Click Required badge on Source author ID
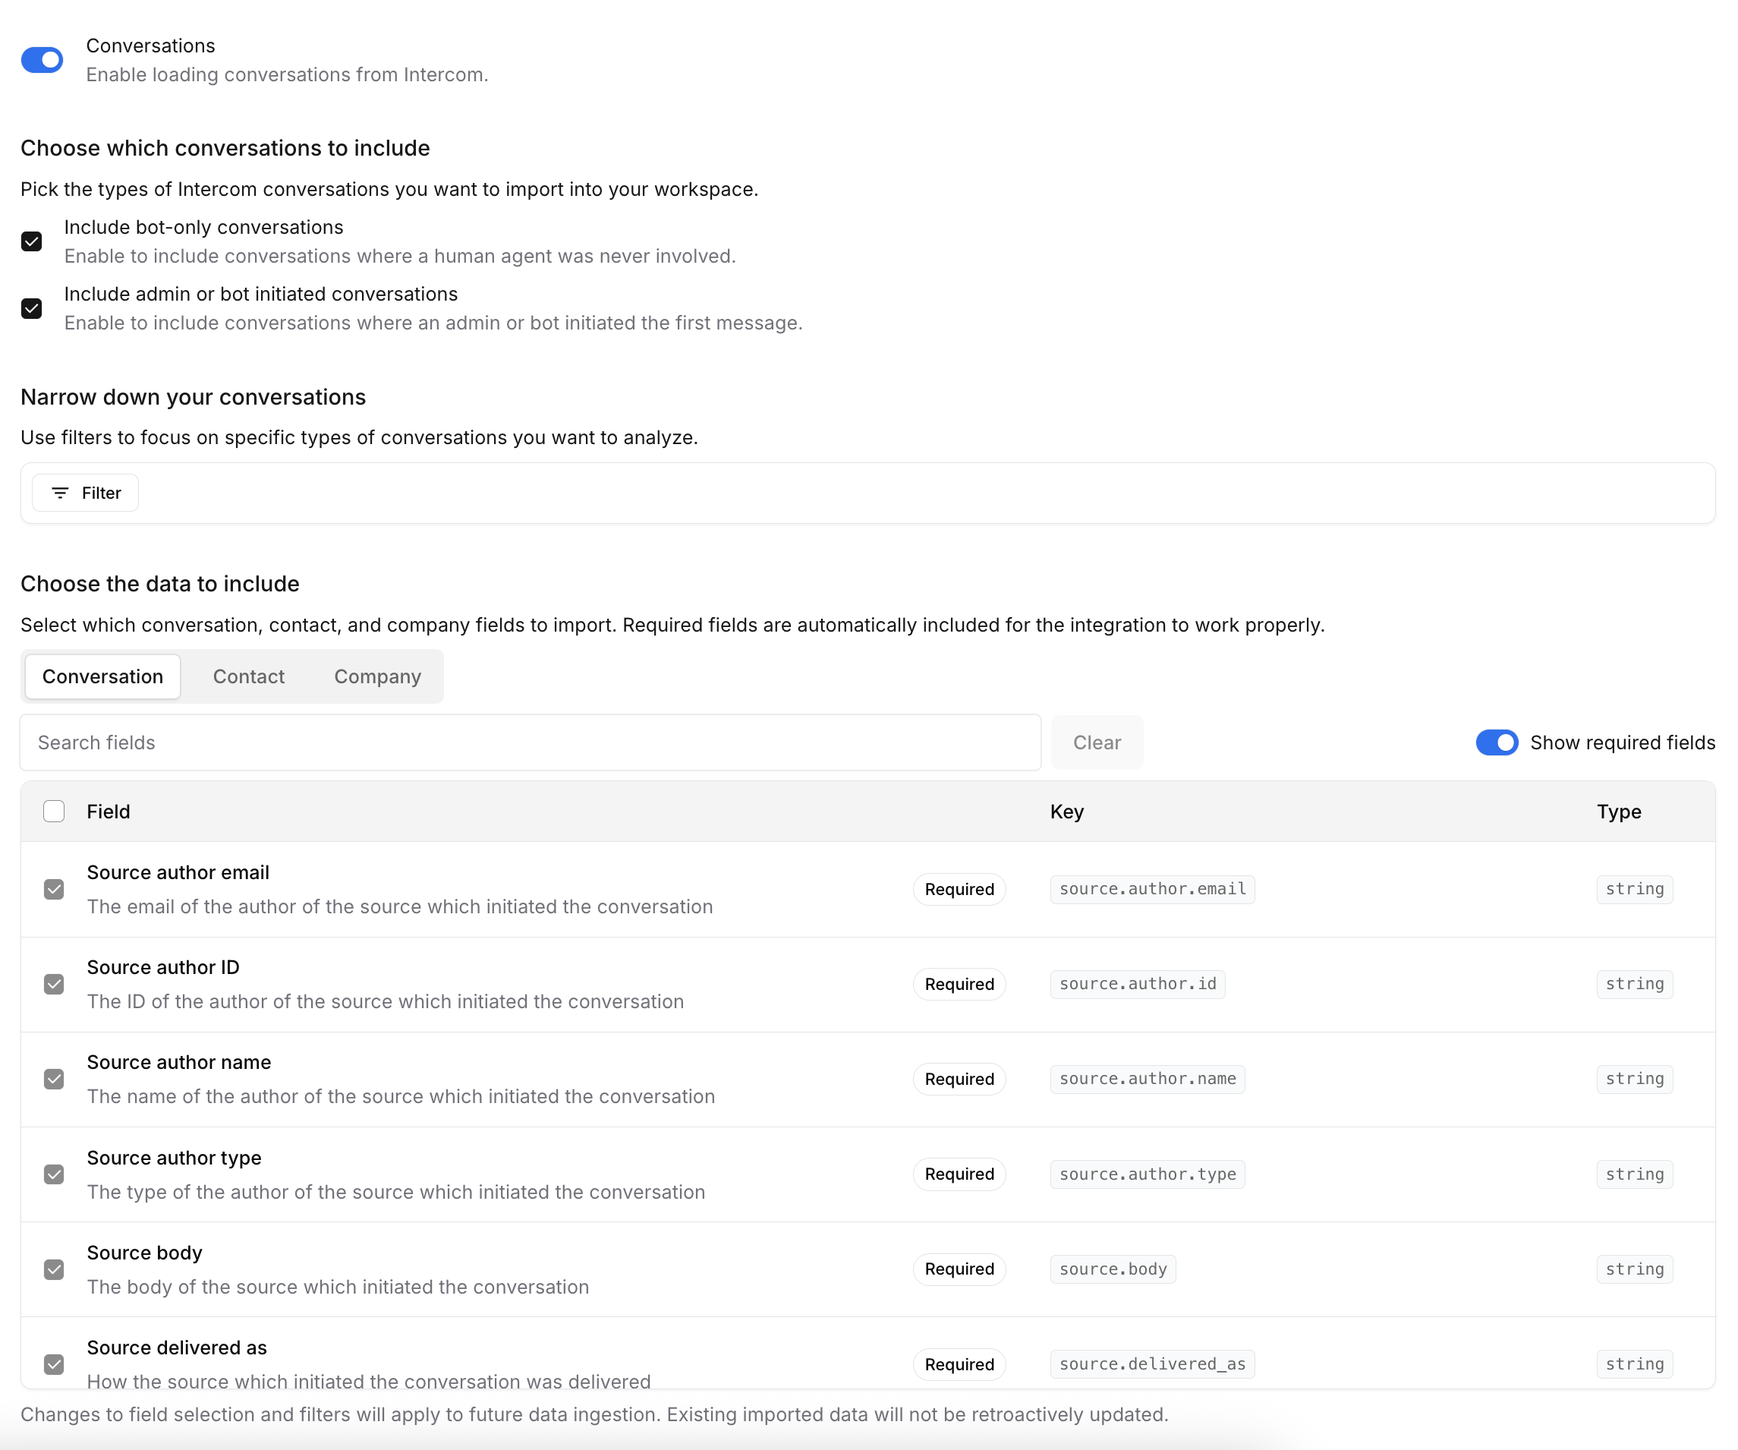 coord(959,984)
